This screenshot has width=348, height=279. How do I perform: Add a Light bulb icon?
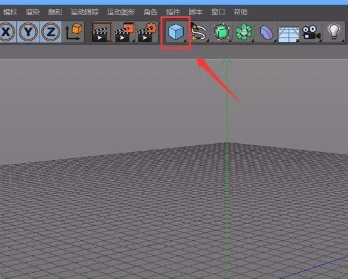[334, 32]
